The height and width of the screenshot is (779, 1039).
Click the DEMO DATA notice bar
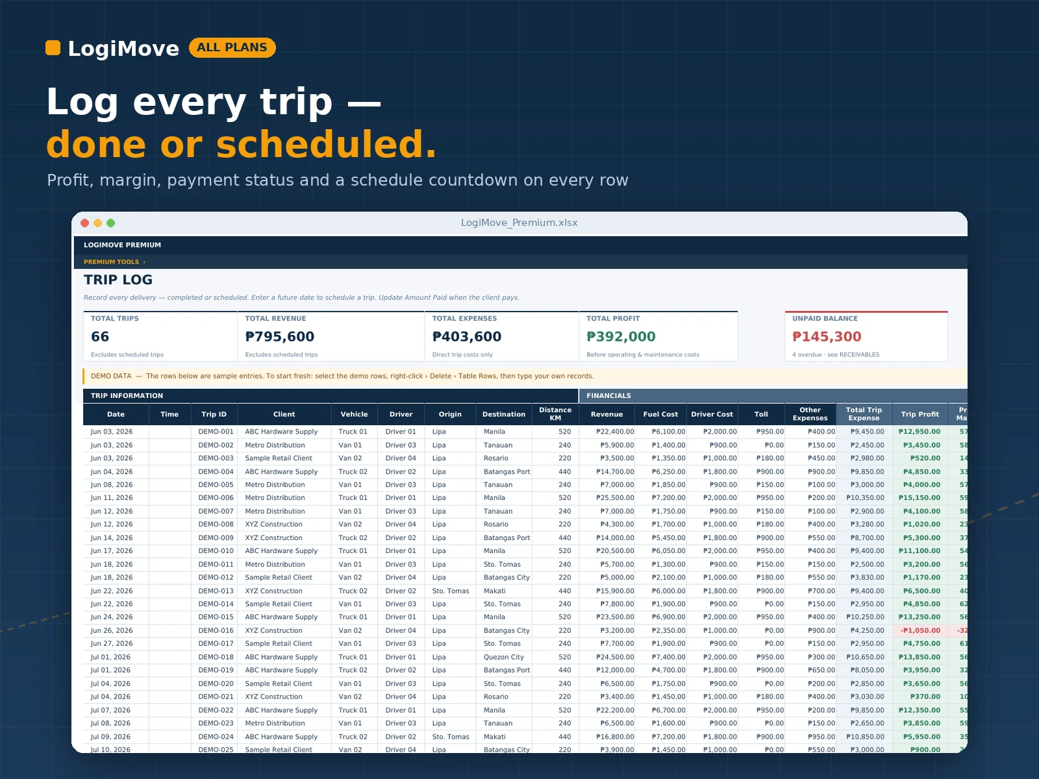coord(525,376)
